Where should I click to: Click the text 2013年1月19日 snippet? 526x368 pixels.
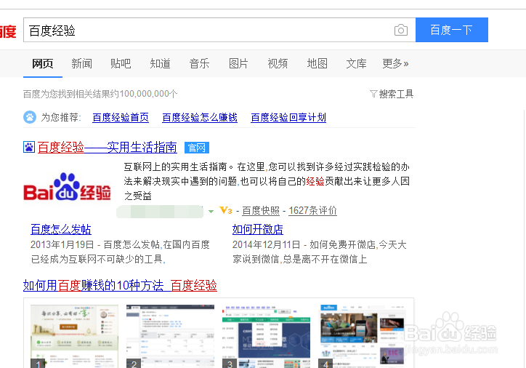(62, 245)
